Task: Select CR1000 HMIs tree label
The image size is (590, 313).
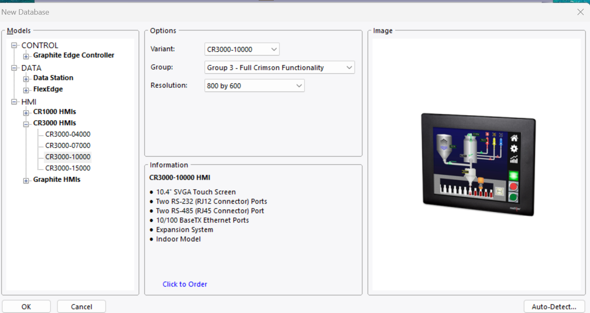Action: pyautogui.click(x=55, y=112)
